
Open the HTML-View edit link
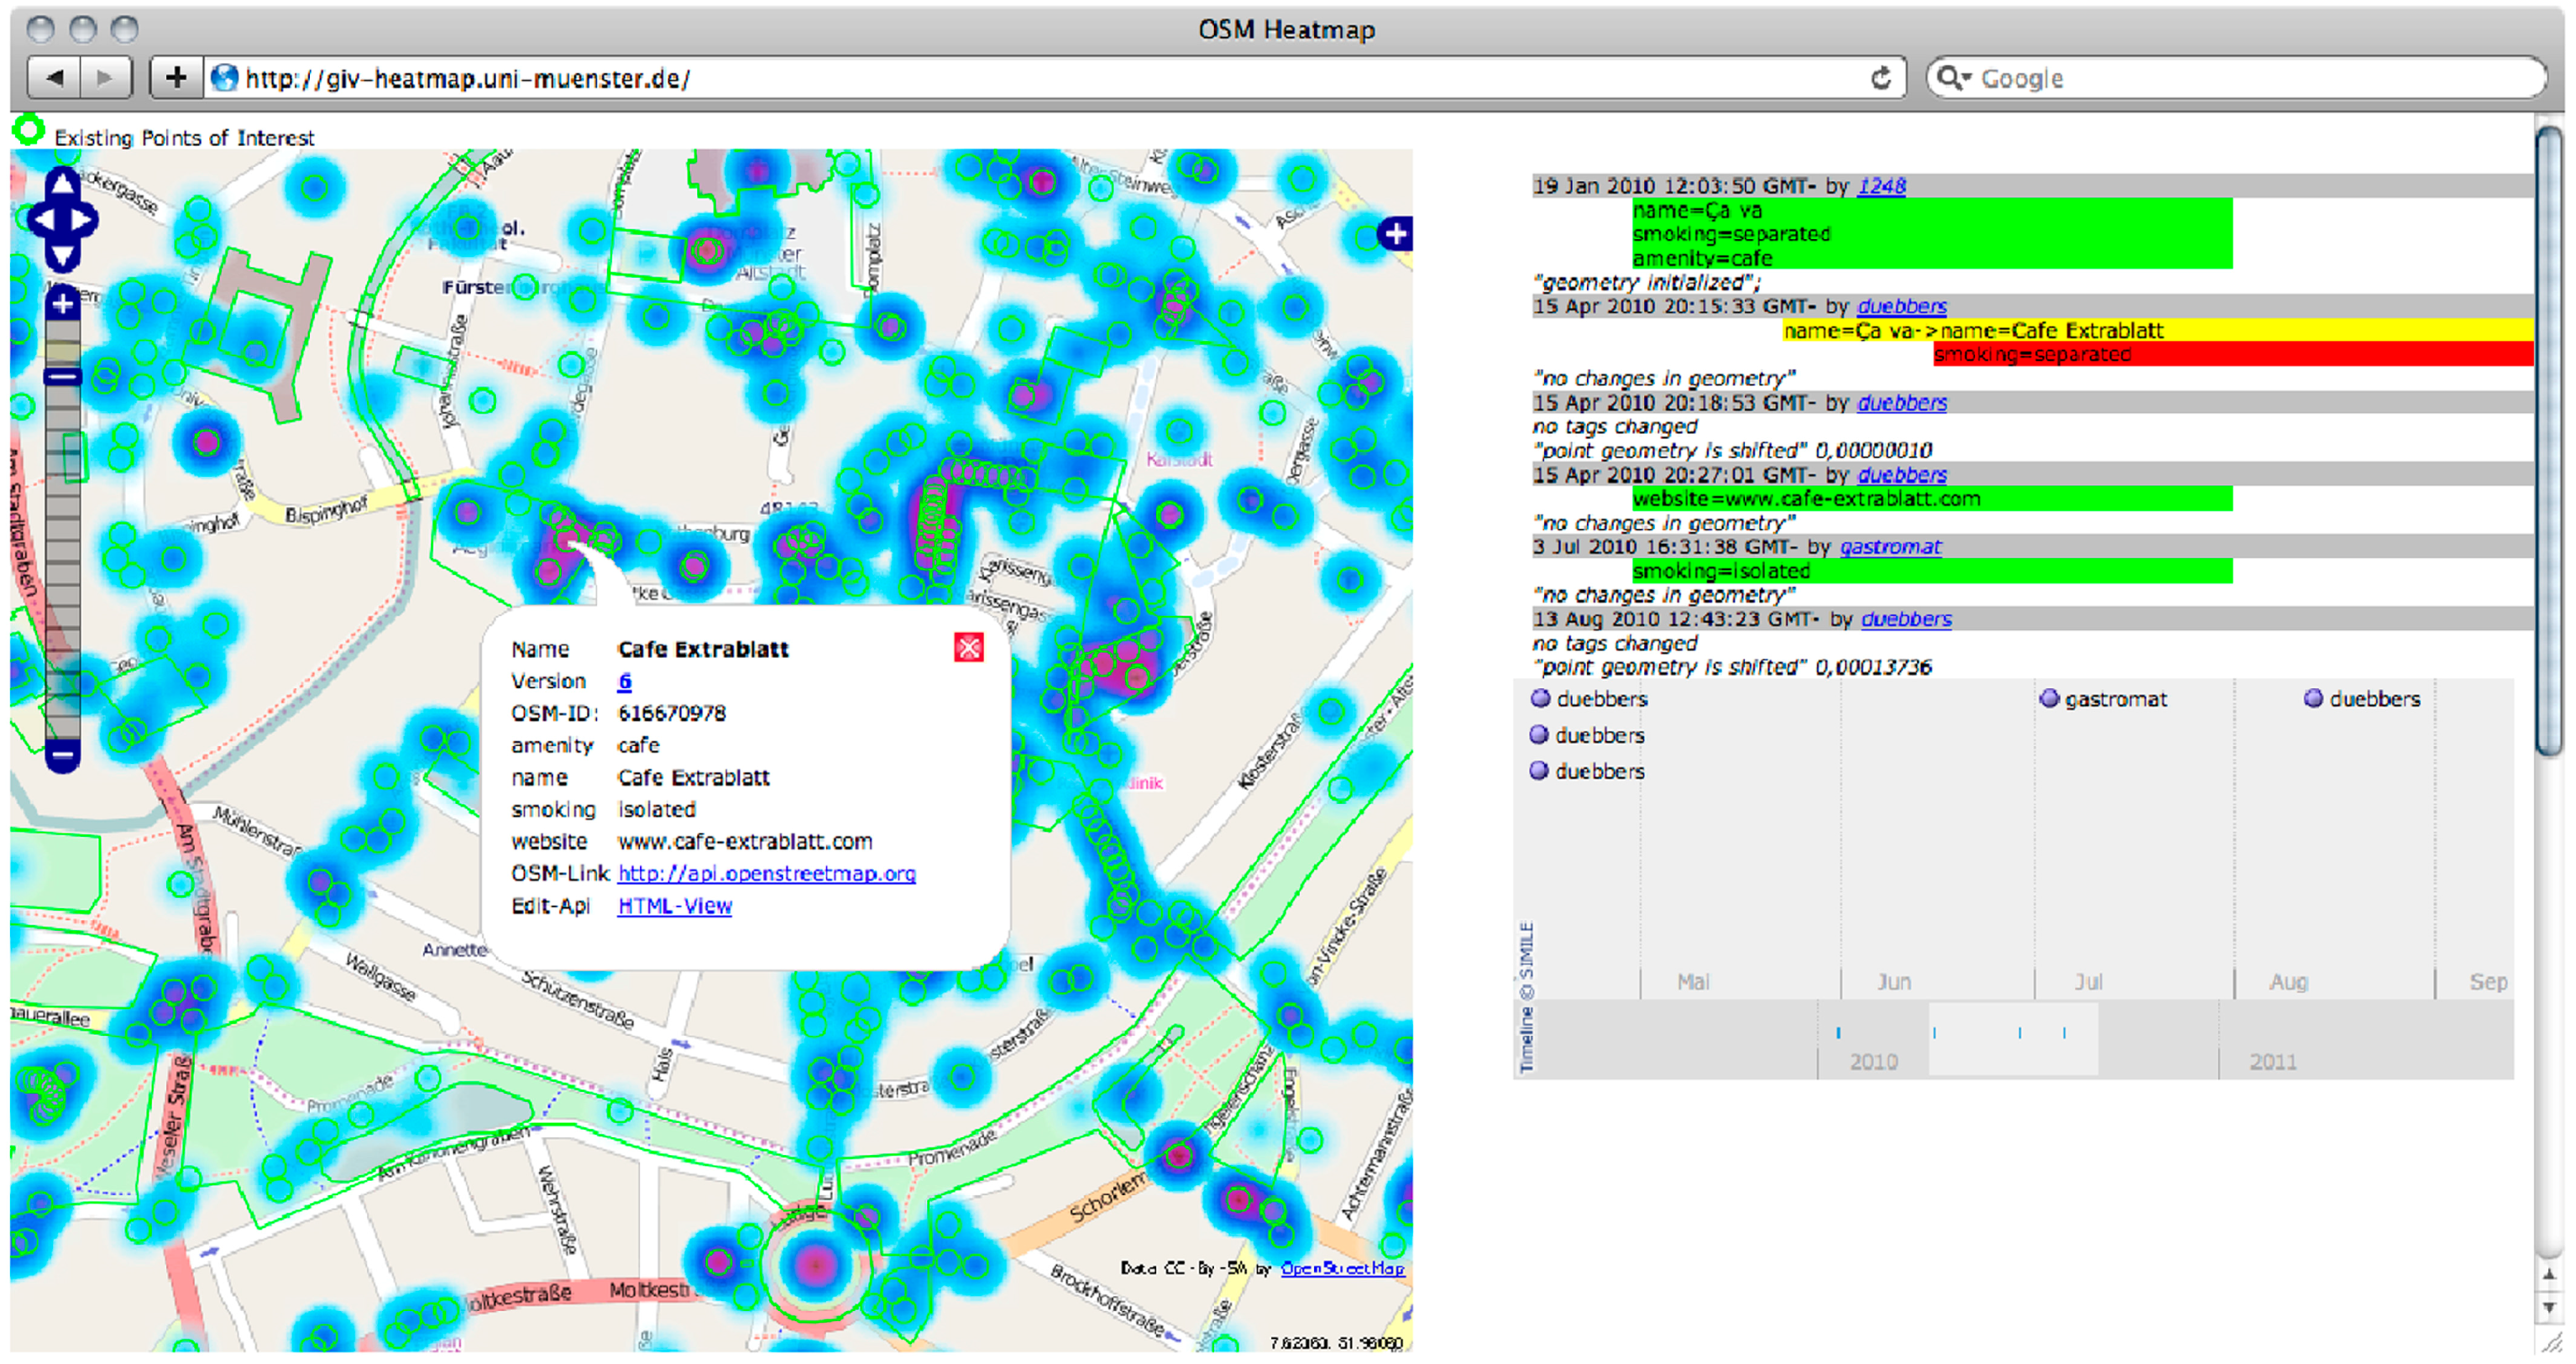click(x=674, y=905)
